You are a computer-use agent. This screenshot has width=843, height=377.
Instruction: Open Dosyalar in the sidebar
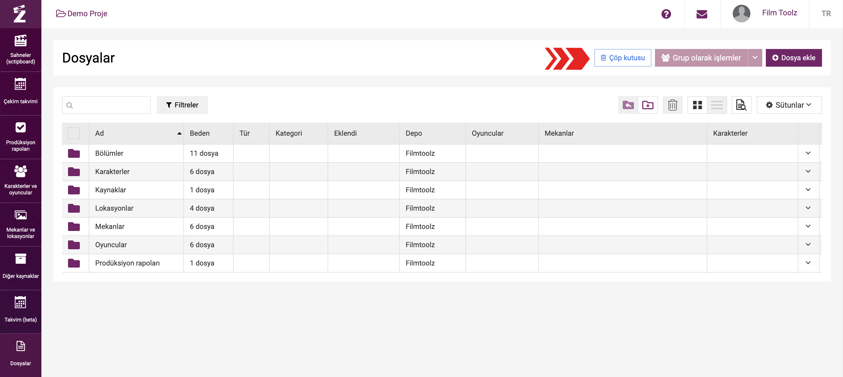point(21,355)
